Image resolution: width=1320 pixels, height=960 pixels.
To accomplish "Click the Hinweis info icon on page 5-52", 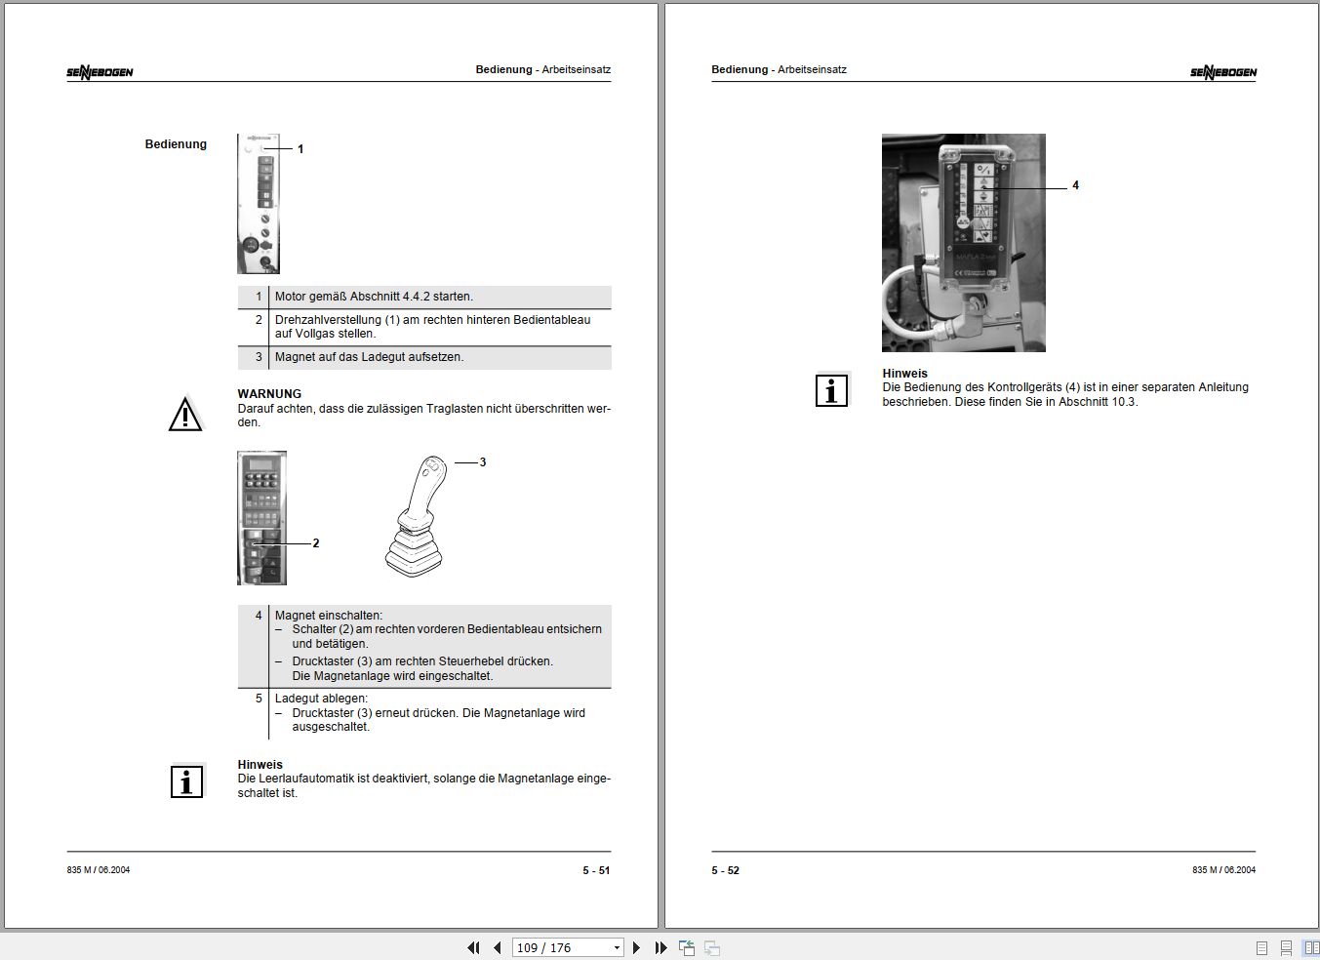I will 830,390.
